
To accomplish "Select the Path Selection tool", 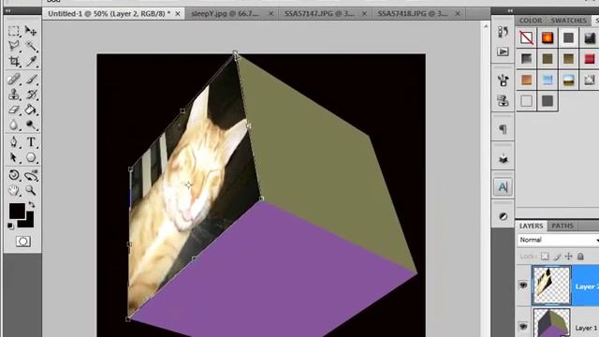I will (x=14, y=157).
